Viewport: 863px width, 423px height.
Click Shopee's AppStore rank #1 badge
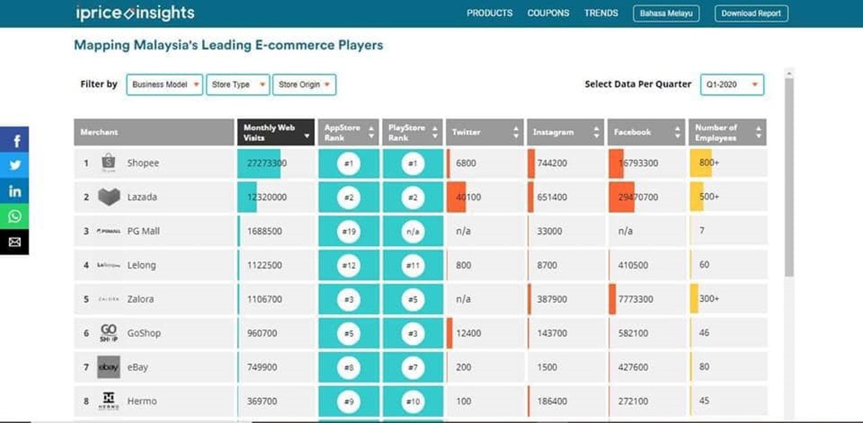pos(349,163)
